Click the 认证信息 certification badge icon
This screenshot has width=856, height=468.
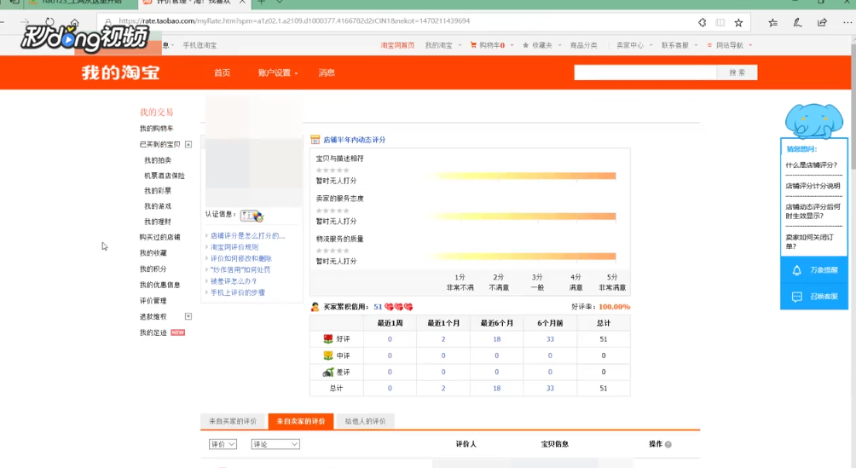(252, 216)
